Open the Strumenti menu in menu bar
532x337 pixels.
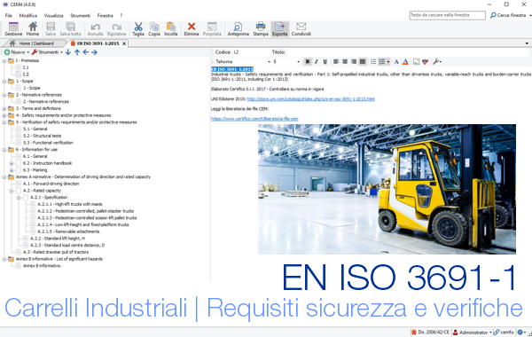coord(81,16)
